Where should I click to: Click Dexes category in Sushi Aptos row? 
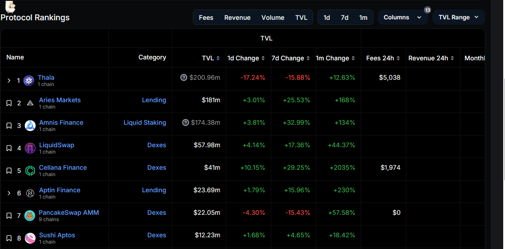[x=157, y=235]
